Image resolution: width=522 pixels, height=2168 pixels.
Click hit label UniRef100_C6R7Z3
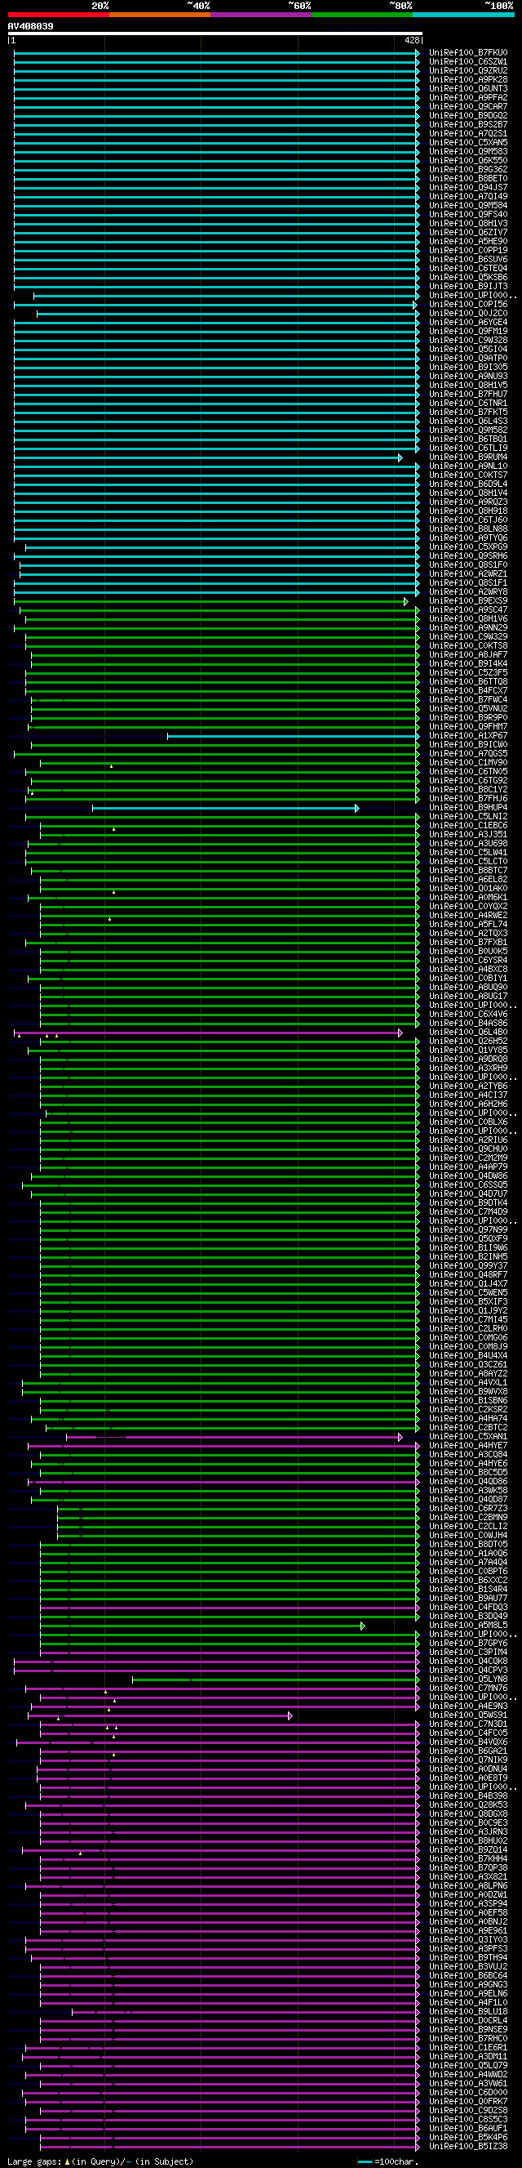pyautogui.click(x=468, y=1508)
